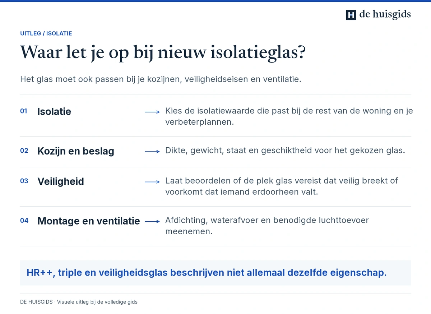Screen dimensions: 431x314
Task: Click the text starting 'Afdichting, waterafvoer'
Action: [x=267, y=226]
